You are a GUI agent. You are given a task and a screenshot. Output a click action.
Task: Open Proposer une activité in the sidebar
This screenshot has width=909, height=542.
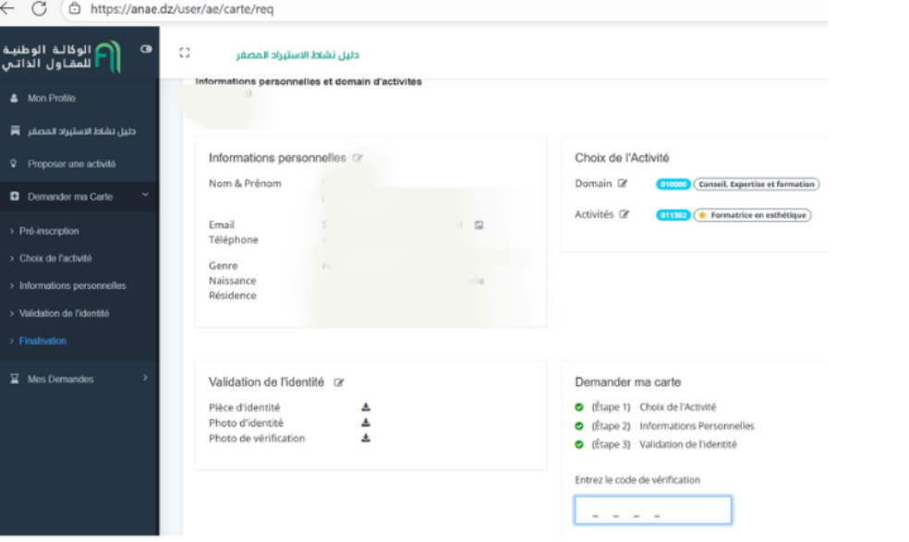[71, 163]
